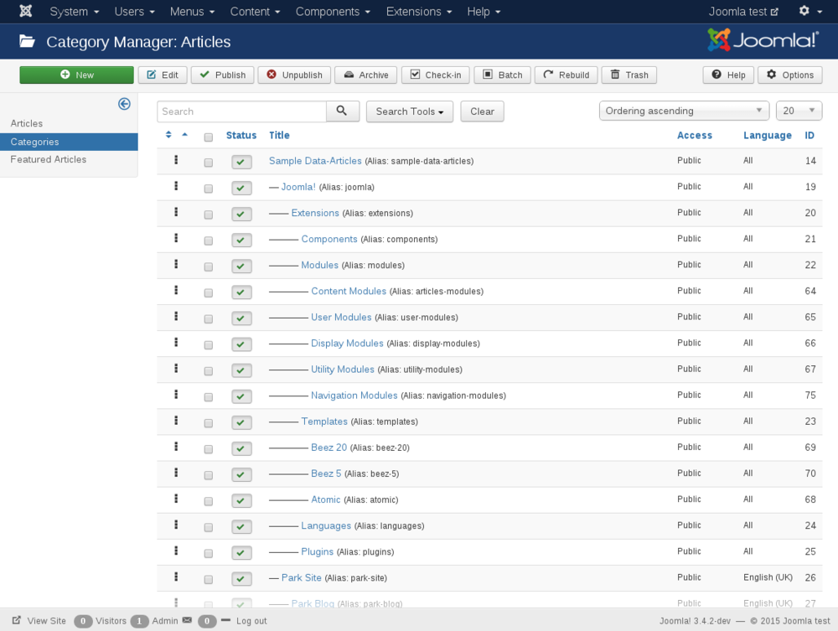The width and height of the screenshot is (838, 631).
Task: Click the search magnifier button
Action: pos(342,111)
